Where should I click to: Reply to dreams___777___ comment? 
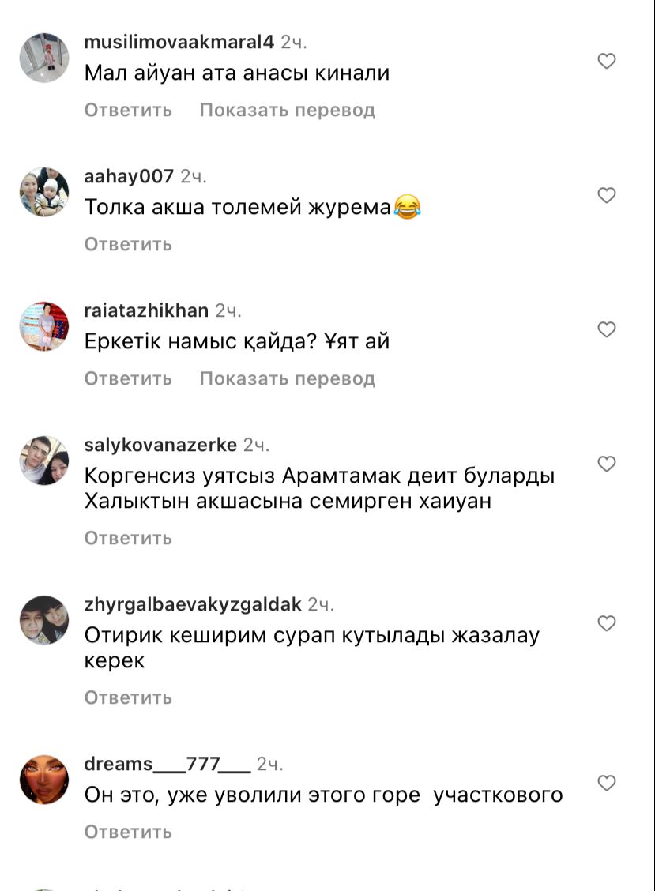click(x=128, y=832)
